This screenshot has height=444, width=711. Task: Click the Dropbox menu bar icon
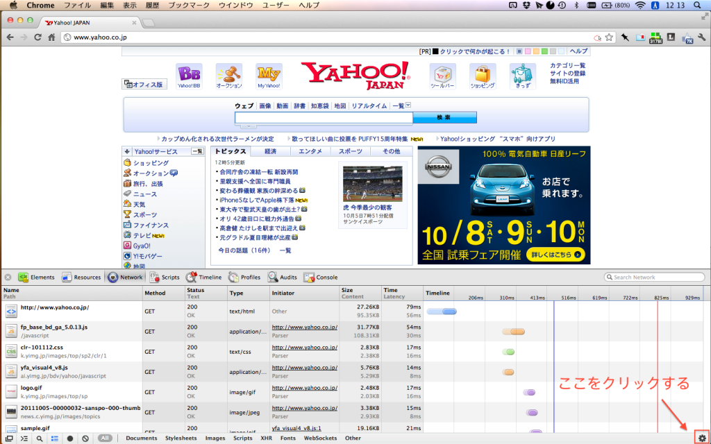[x=526, y=6]
